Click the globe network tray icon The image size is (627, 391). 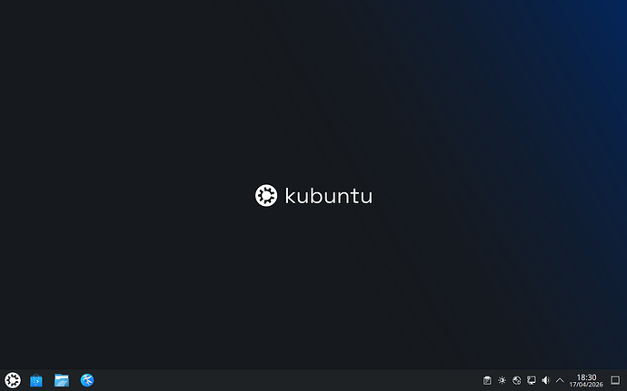point(517,380)
